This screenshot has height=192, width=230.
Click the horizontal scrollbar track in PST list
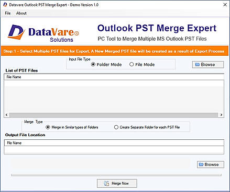point(114,115)
